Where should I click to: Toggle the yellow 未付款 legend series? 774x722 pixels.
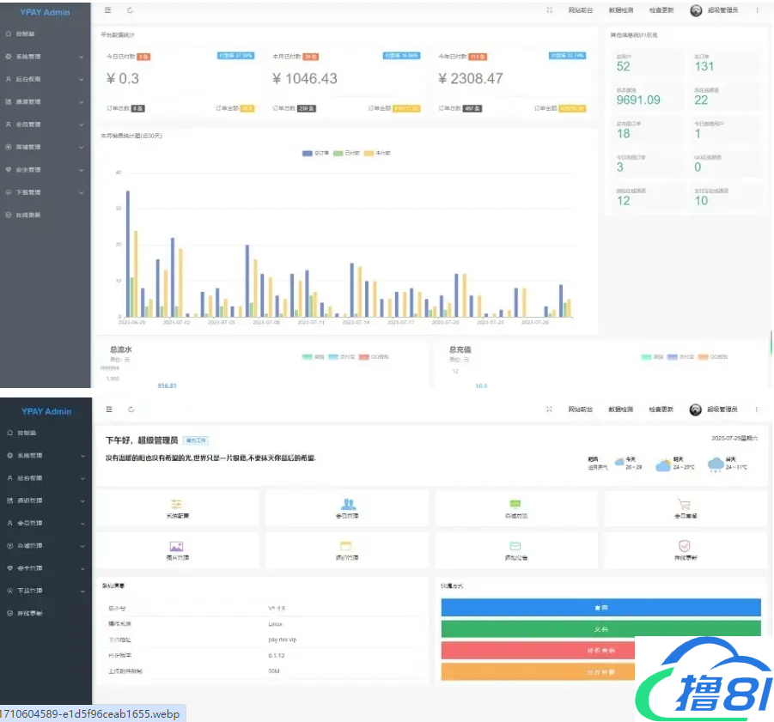coord(377,153)
